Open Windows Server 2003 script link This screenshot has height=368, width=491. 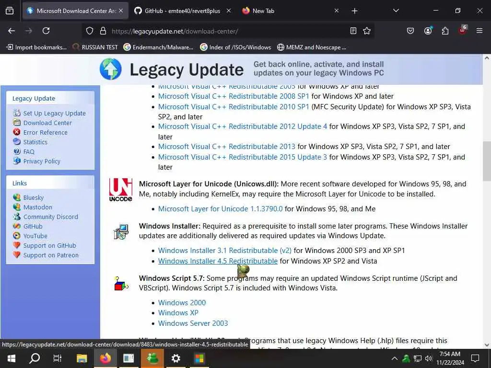(193, 323)
